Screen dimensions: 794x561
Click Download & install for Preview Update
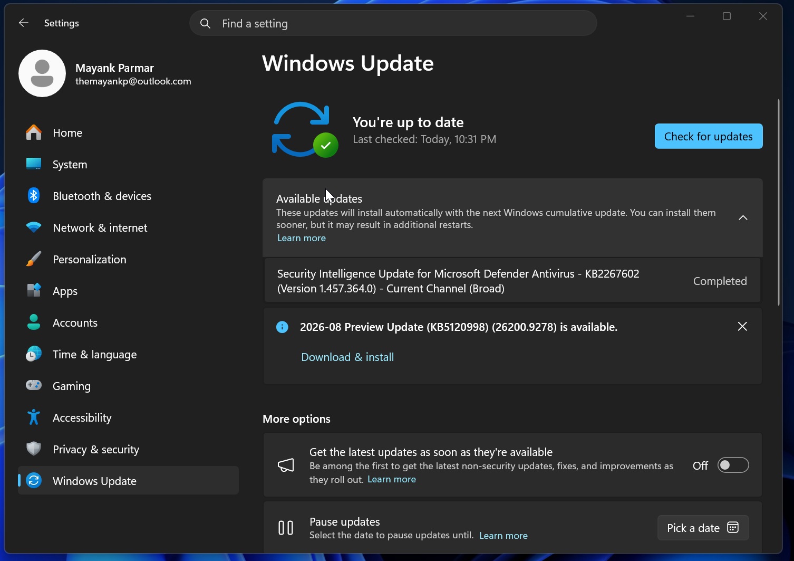pos(347,357)
